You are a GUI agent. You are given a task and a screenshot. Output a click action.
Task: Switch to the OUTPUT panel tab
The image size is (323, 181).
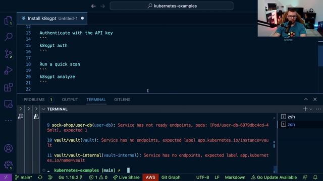tap(70, 100)
